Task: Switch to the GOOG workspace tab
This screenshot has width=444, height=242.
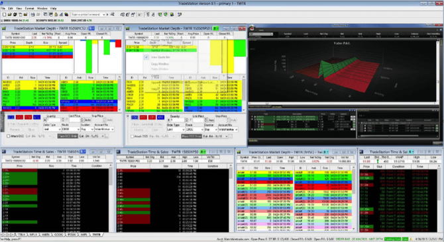Action: 58,235
